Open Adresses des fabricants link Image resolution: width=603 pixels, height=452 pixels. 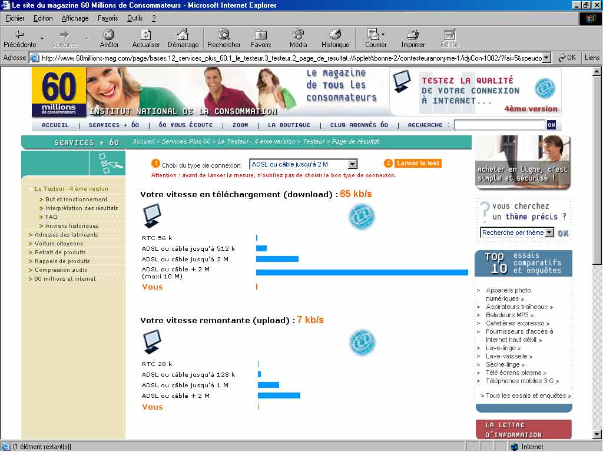click(x=66, y=234)
